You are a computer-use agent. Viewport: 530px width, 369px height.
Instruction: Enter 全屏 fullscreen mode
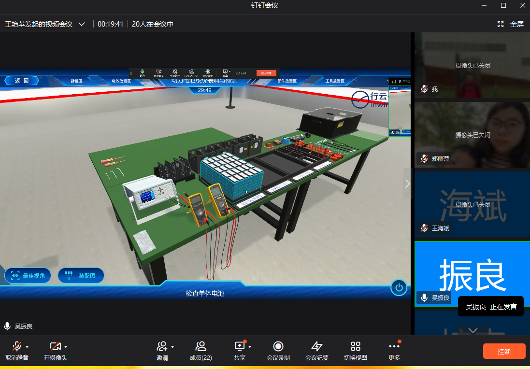(x=511, y=24)
